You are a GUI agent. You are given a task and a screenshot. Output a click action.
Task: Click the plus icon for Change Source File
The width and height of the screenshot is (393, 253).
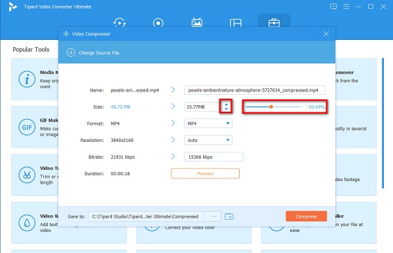[71, 53]
